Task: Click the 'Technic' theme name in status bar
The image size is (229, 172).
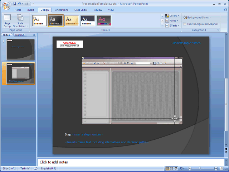Action: point(25,168)
